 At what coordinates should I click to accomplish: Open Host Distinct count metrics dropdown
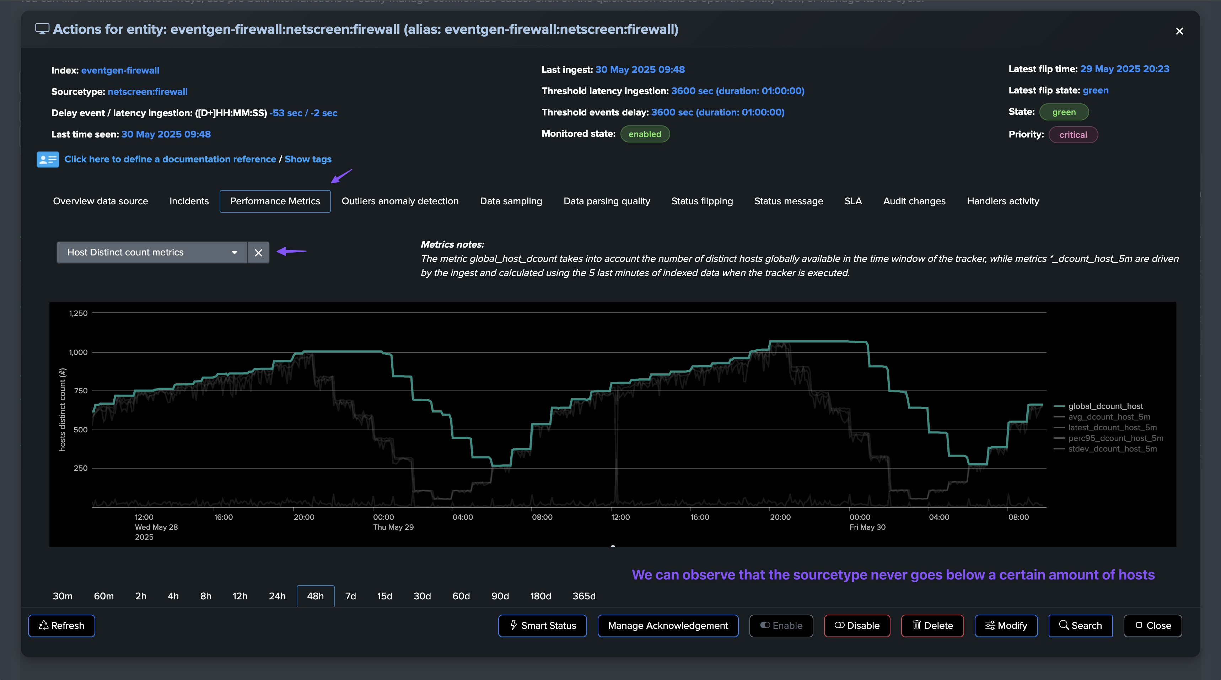(152, 253)
